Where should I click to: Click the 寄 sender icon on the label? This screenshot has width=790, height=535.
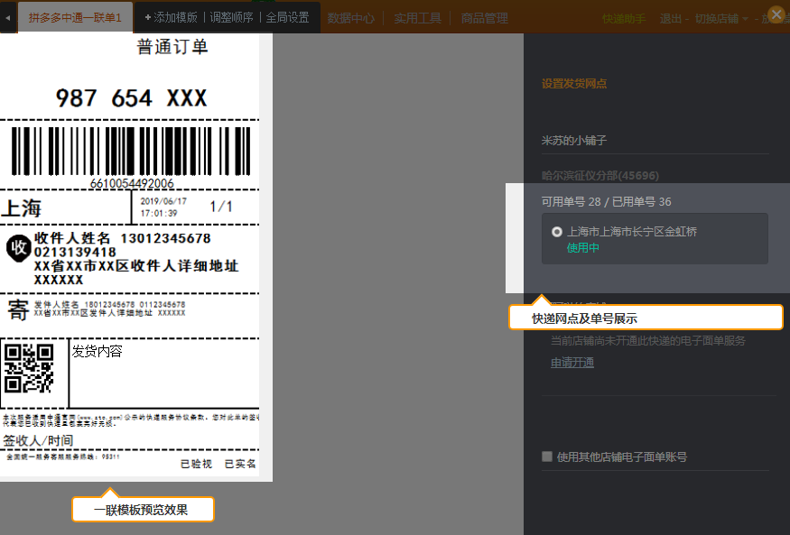(x=18, y=310)
